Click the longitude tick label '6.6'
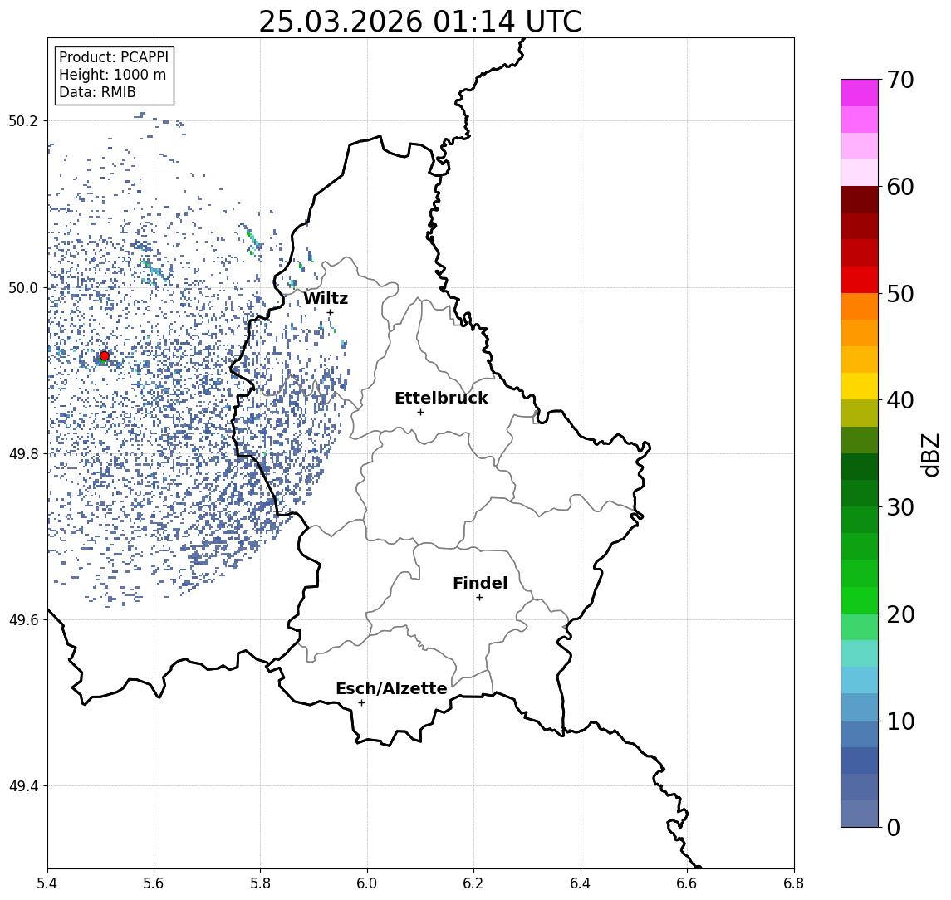 (x=687, y=883)
